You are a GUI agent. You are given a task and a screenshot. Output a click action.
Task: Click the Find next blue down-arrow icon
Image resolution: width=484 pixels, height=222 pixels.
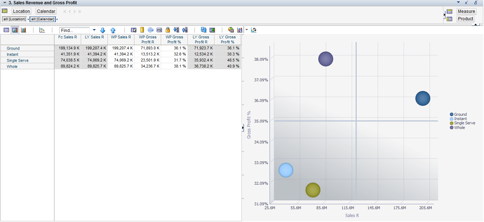tap(103, 30)
